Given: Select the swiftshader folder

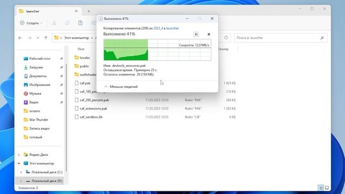Looking at the screenshot, I should coord(85,74).
